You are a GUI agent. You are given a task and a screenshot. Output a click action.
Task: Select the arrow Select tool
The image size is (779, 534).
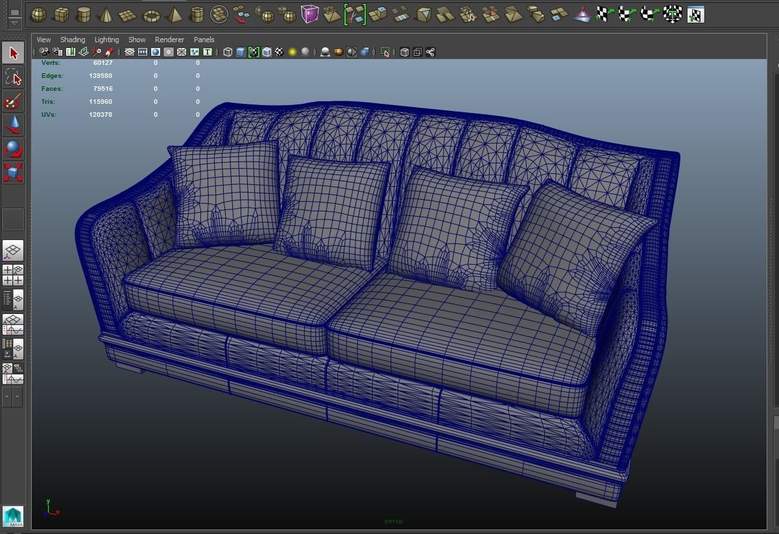(13, 53)
